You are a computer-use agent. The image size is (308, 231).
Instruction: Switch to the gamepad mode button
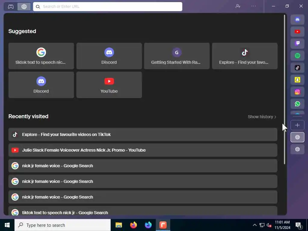(11, 7)
